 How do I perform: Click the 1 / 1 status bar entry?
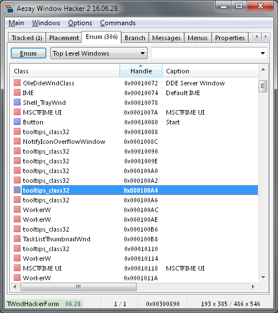120,304
